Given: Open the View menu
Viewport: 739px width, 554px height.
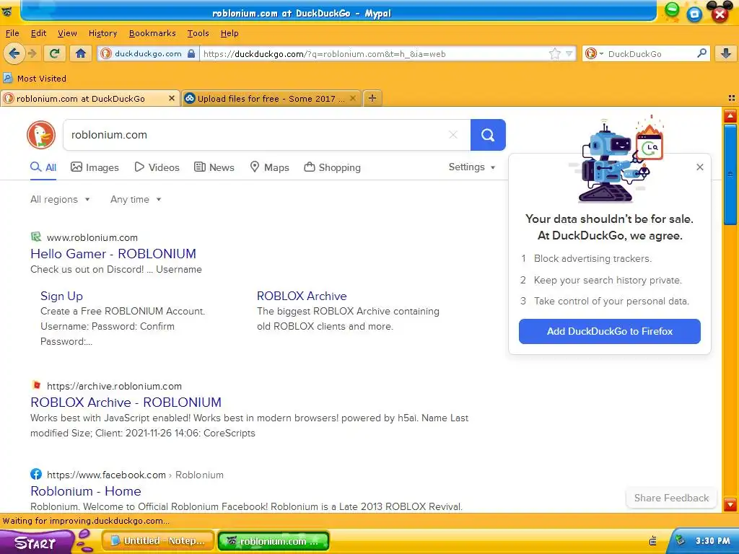Looking at the screenshot, I should 67,33.
